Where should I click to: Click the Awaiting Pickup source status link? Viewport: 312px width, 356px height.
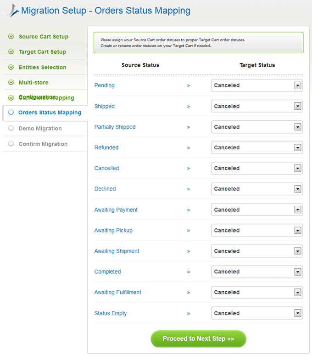click(113, 231)
